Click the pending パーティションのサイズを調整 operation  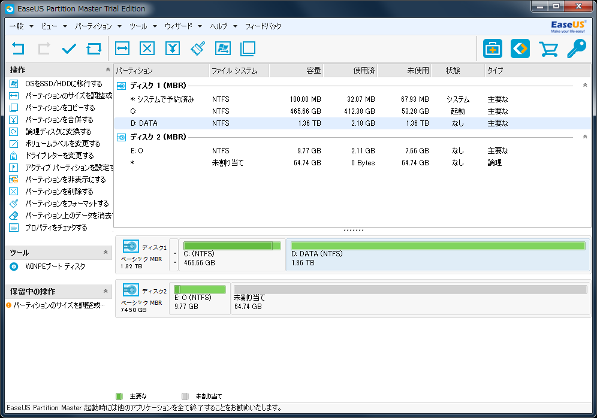point(59,305)
